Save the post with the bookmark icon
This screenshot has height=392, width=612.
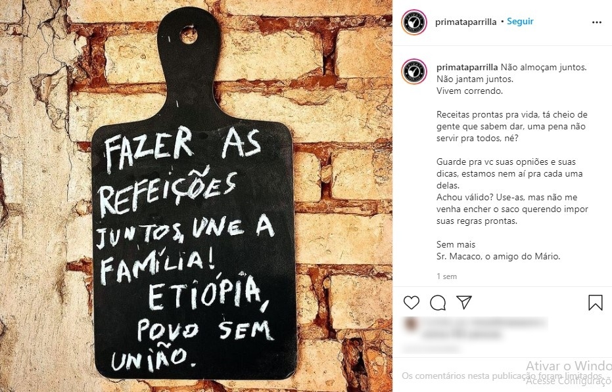(x=595, y=303)
